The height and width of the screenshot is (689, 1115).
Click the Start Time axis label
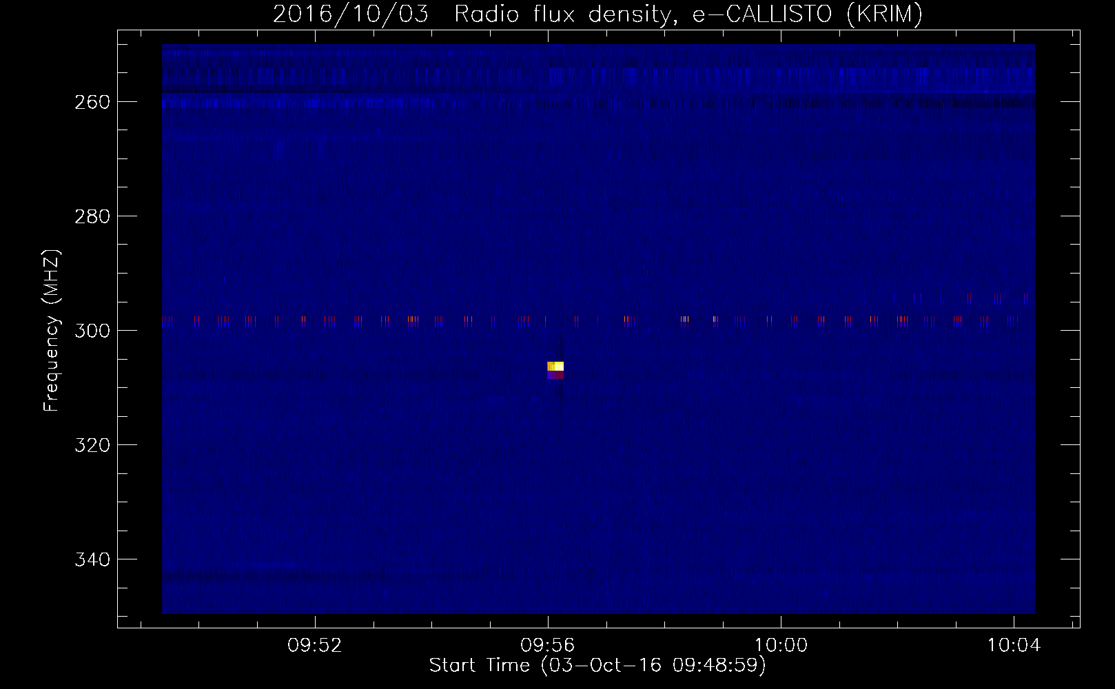click(x=597, y=666)
